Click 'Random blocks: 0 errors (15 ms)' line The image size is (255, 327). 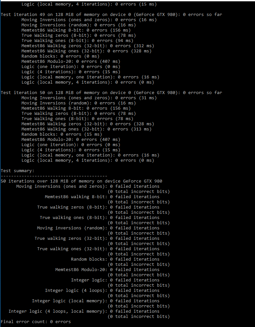pos(62,134)
